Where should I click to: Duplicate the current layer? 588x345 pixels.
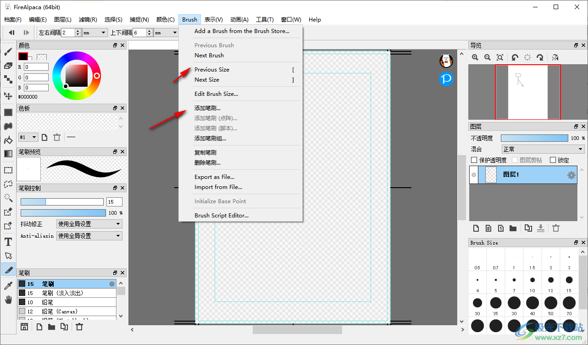click(528, 228)
